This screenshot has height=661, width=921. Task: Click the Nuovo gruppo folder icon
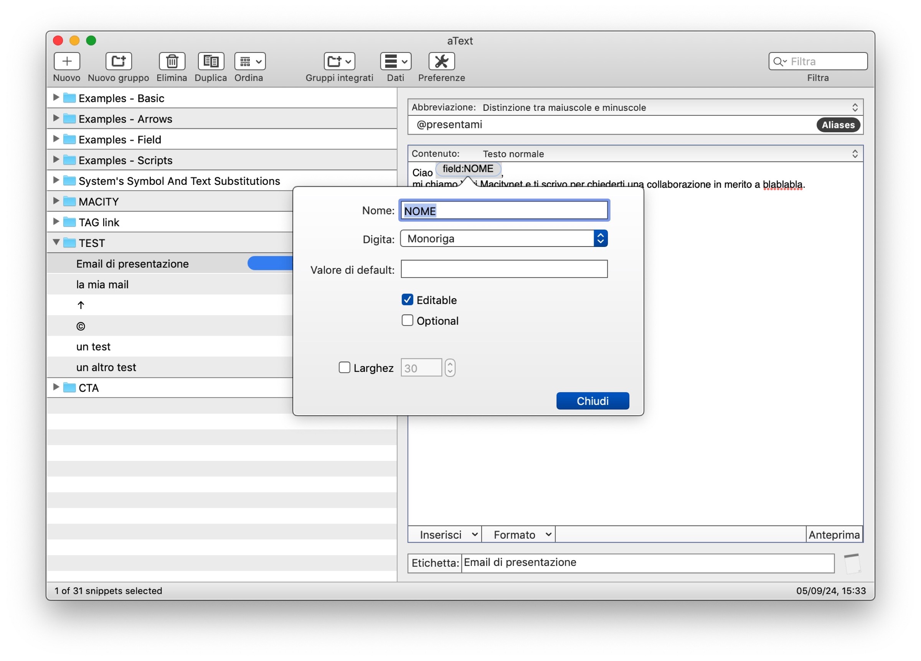118,61
